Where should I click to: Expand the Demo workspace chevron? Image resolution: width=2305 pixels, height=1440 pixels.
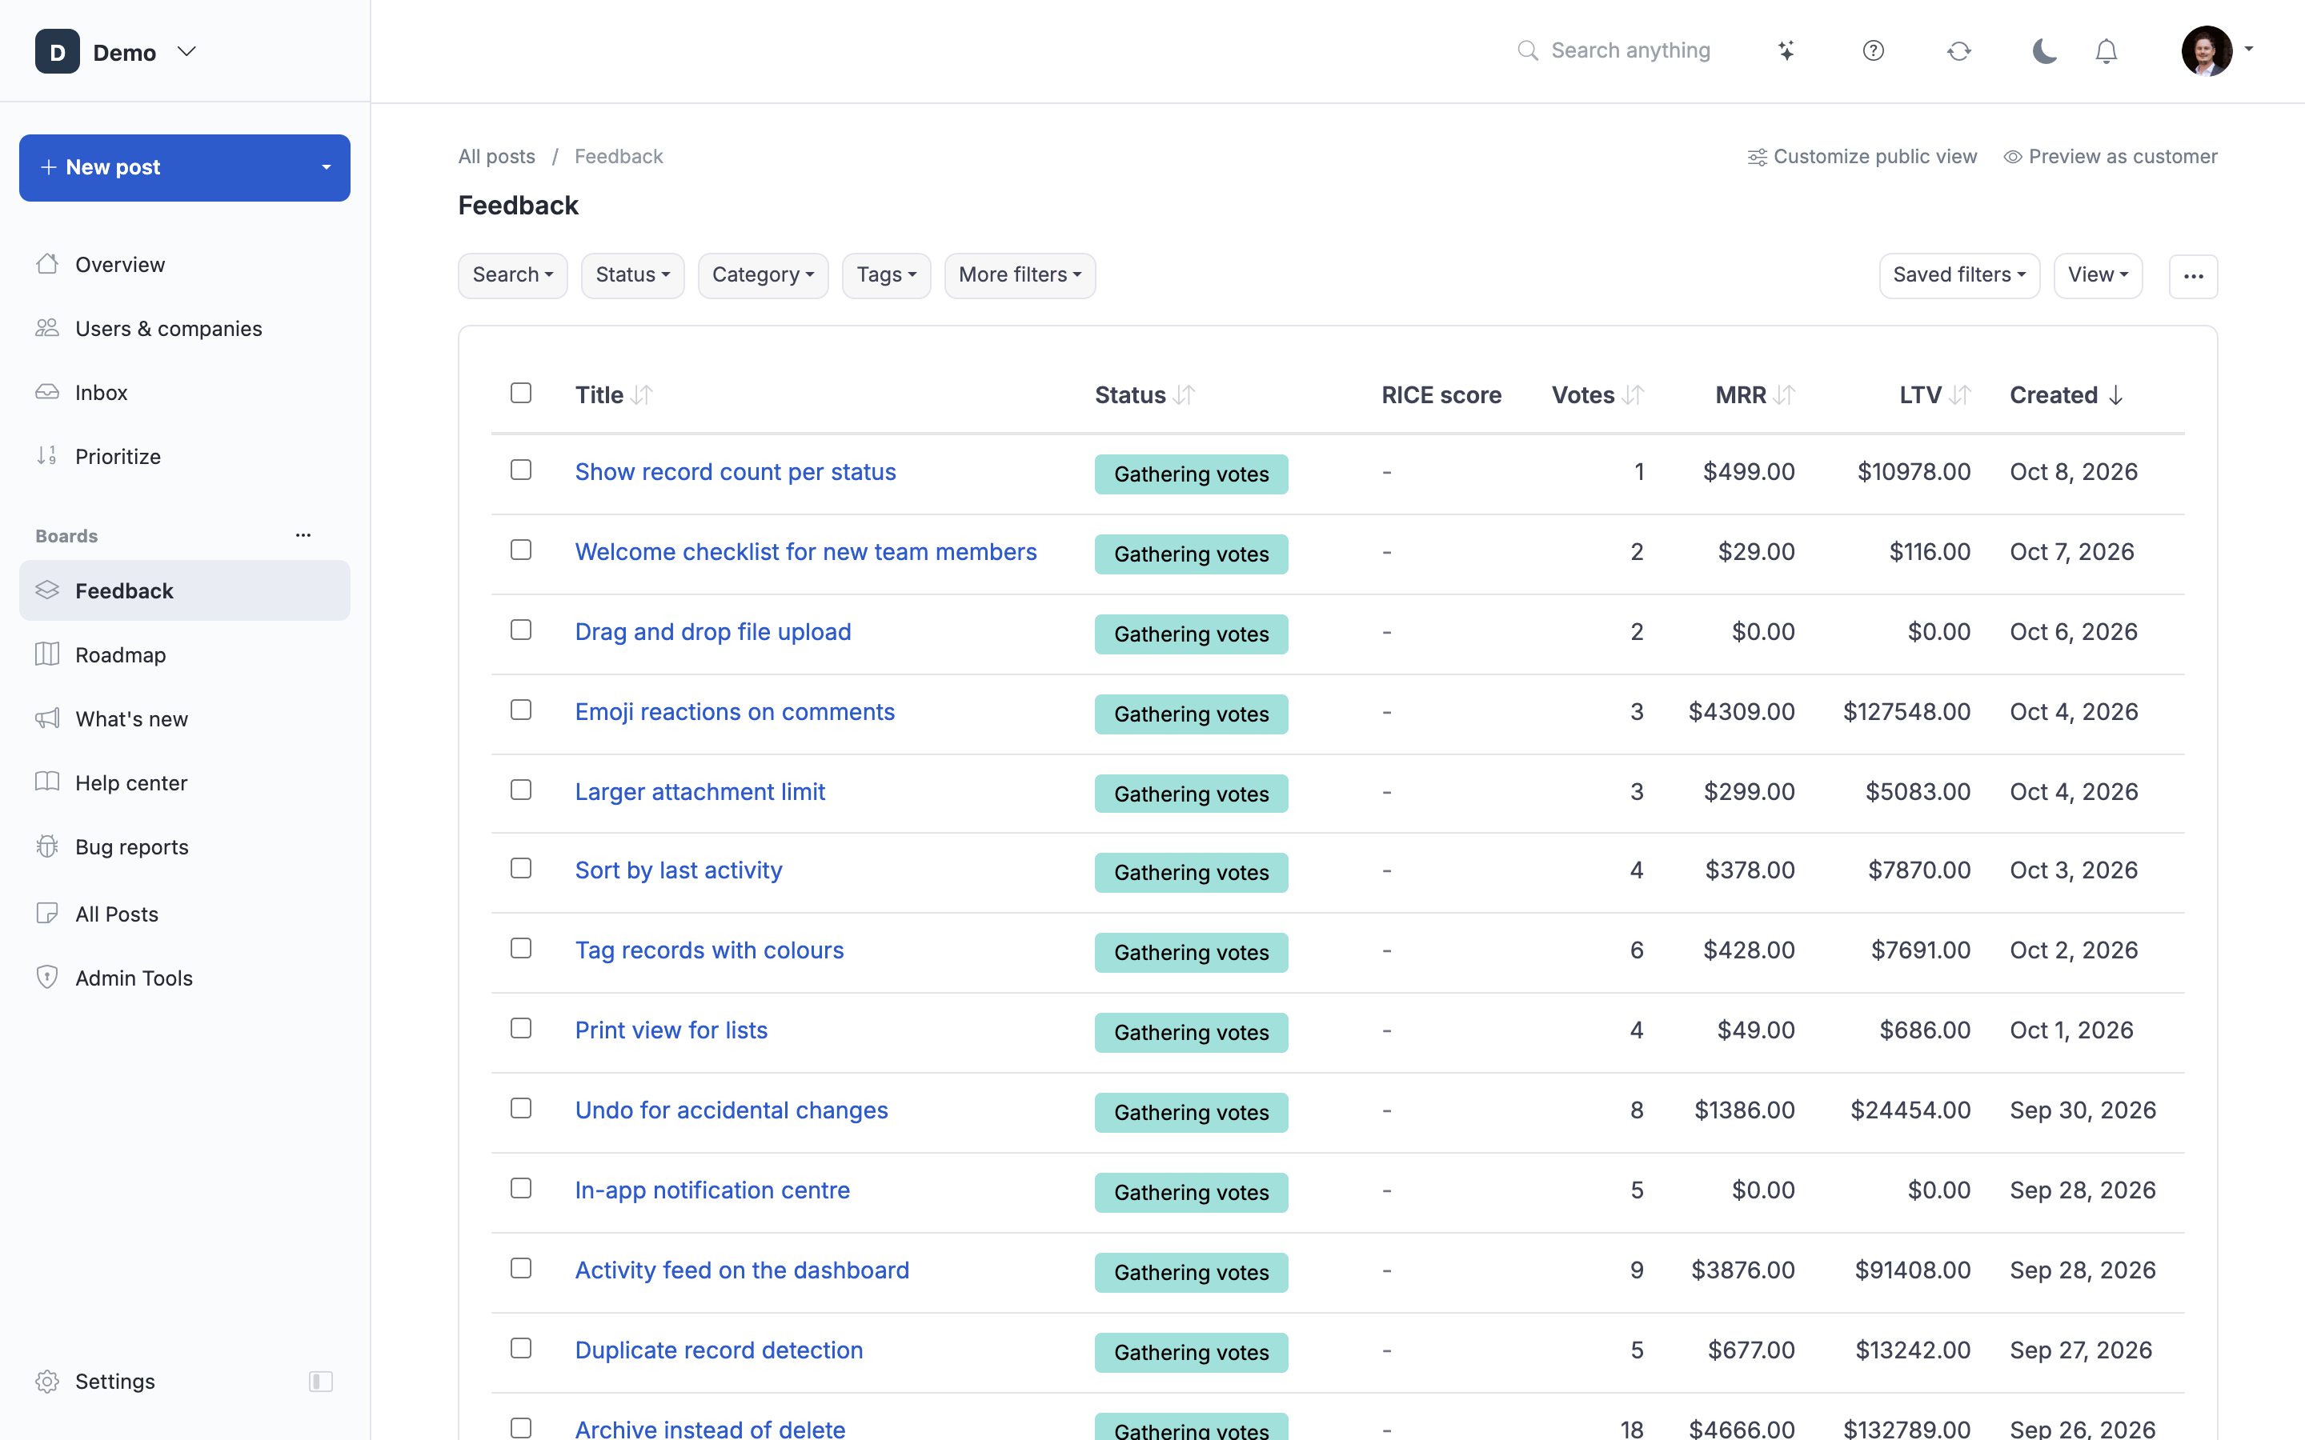(x=186, y=51)
